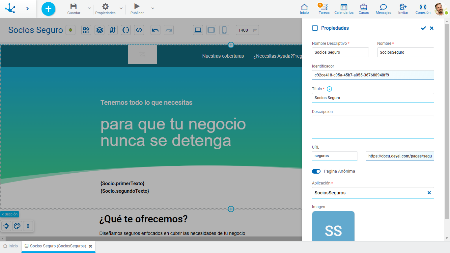Click the undo arrow
Image resolution: width=450 pixels, height=253 pixels.
click(x=155, y=30)
